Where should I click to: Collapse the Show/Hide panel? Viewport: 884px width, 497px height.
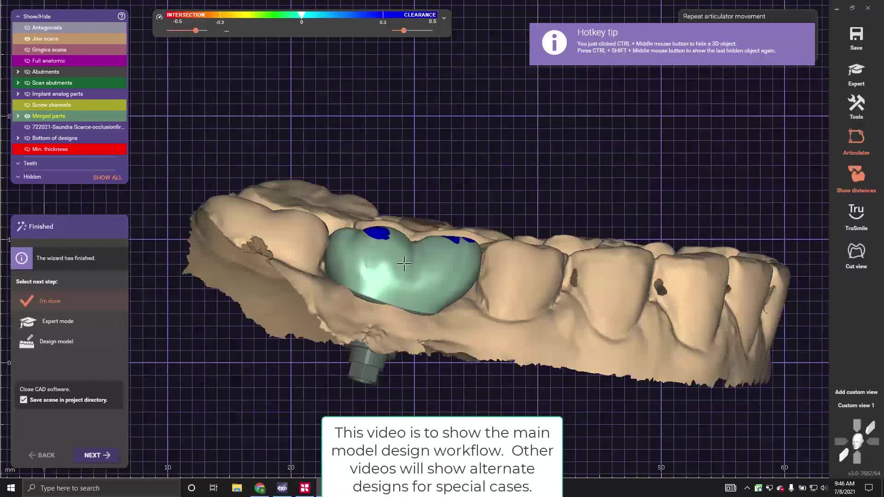pos(18,17)
